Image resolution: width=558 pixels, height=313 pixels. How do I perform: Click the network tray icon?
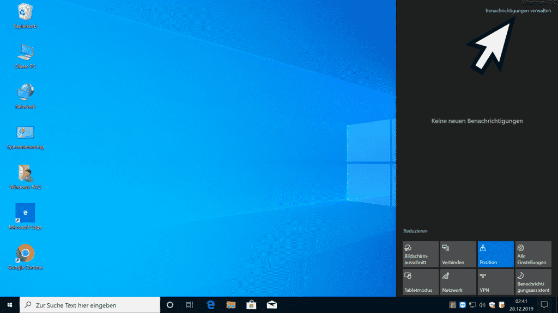[x=472, y=305]
